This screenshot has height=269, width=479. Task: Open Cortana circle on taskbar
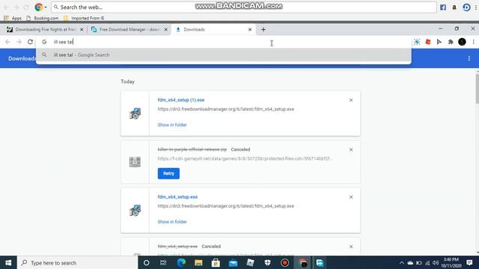147,262
